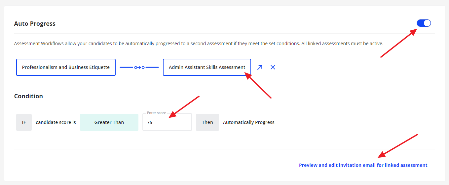Click the connector line before Admin Assistant box
The width and height of the screenshot is (449, 185).
pyautogui.click(x=152, y=67)
